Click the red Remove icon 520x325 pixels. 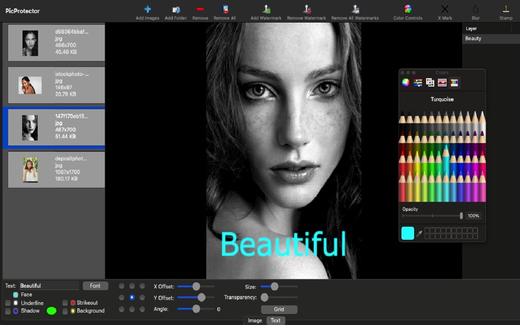[200, 9]
